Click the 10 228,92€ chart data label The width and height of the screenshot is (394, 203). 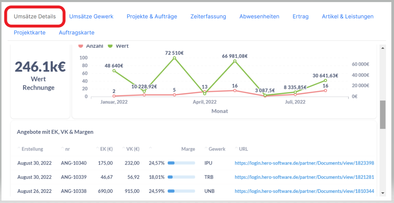coord(144,86)
